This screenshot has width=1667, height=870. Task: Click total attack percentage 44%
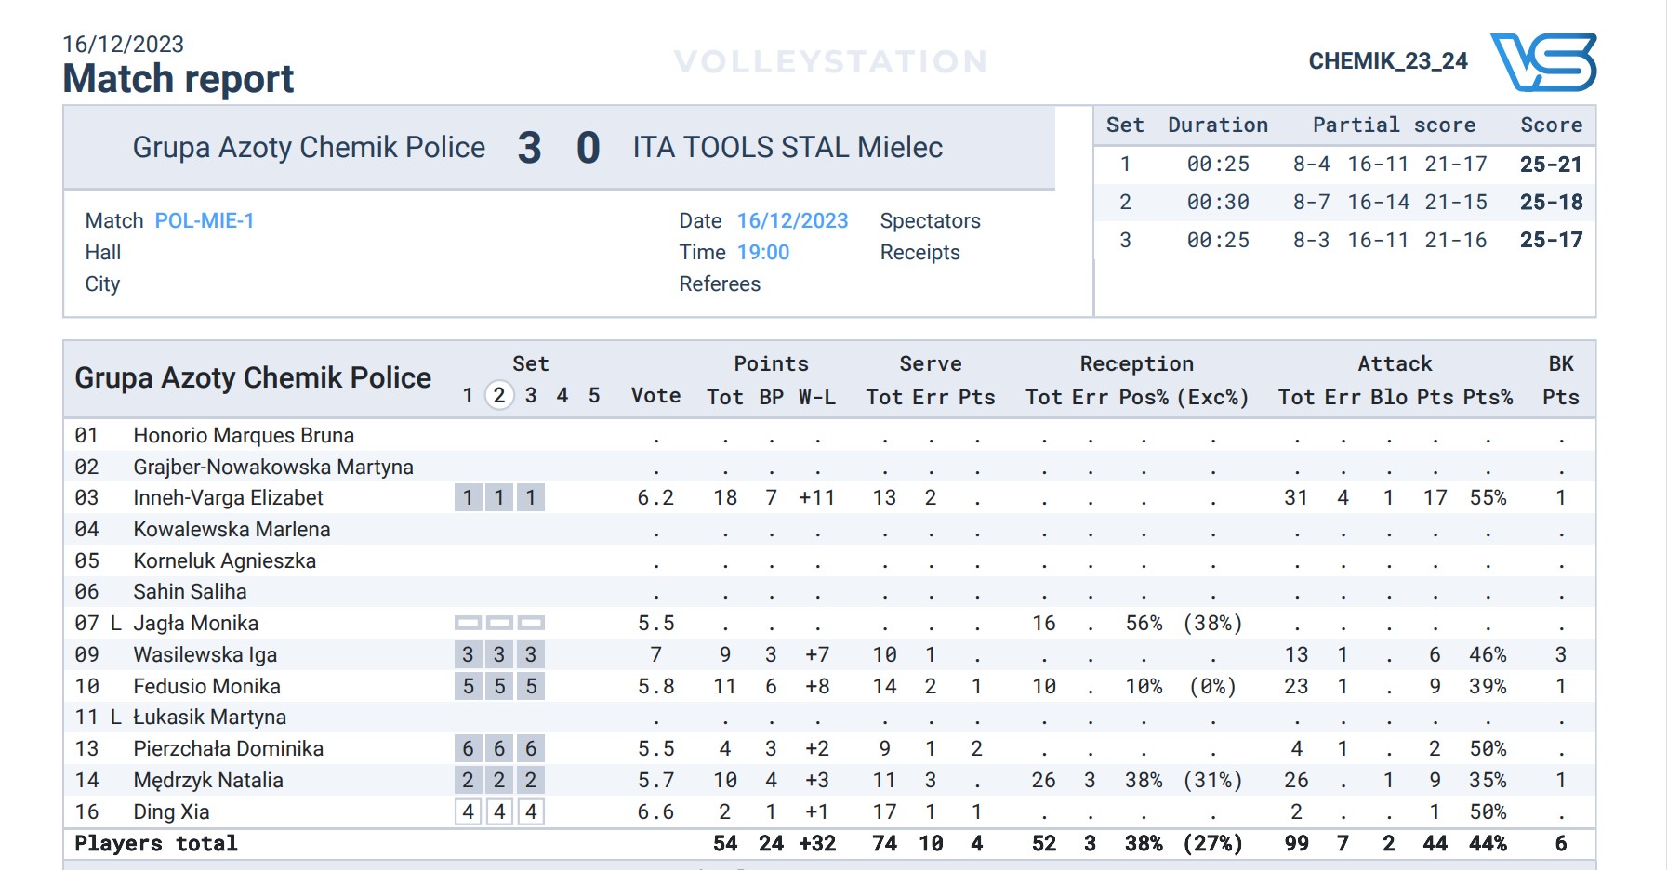(x=1488, y=844)
